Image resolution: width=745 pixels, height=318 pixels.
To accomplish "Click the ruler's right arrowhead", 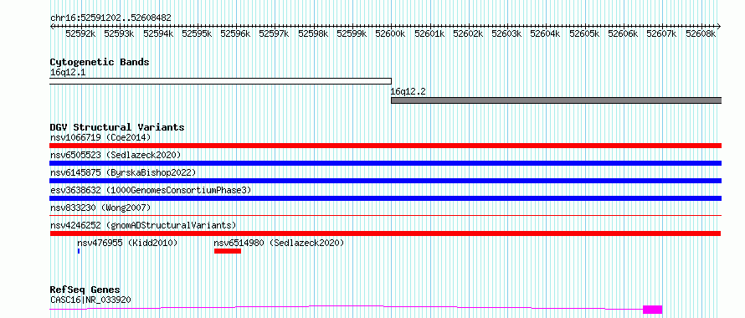I will pyautogui.click(x=718, y=26).
